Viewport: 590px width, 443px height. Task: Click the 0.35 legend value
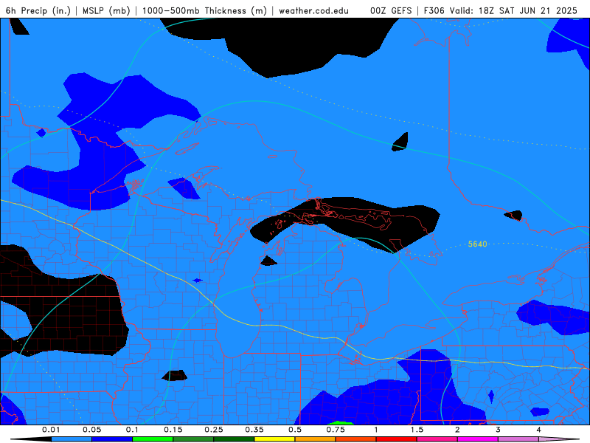tap(254, 430)
